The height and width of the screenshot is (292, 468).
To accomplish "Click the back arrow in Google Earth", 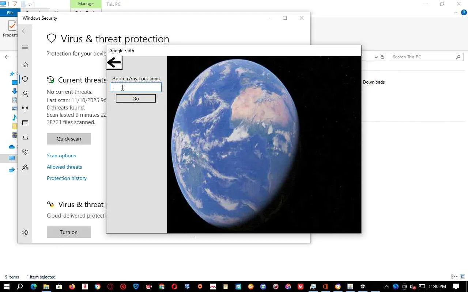I will click(114, 63).
